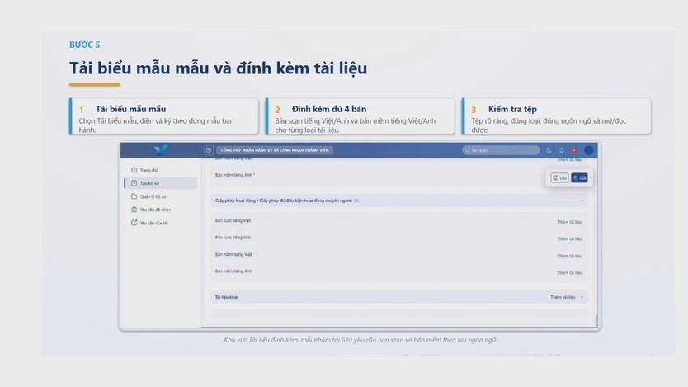Select Tạo hồ sơ in the sidebar
Screen dimensions: 688x387
tap(161, 183)
